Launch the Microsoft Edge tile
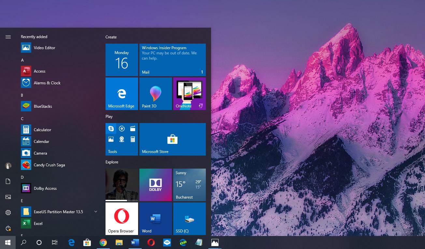The image size is (425, 249). 122,94
